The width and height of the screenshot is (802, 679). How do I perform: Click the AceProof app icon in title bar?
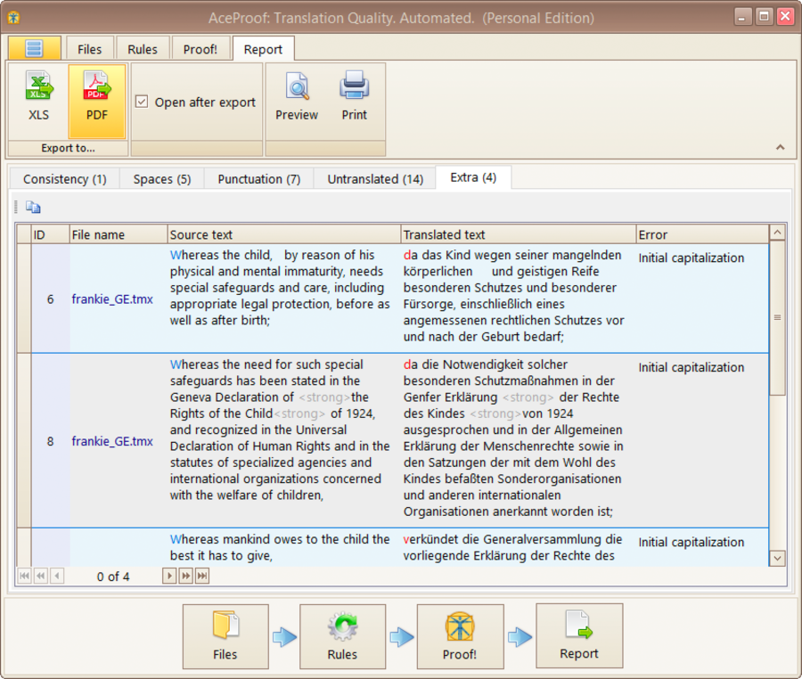(x=13, y=18)
